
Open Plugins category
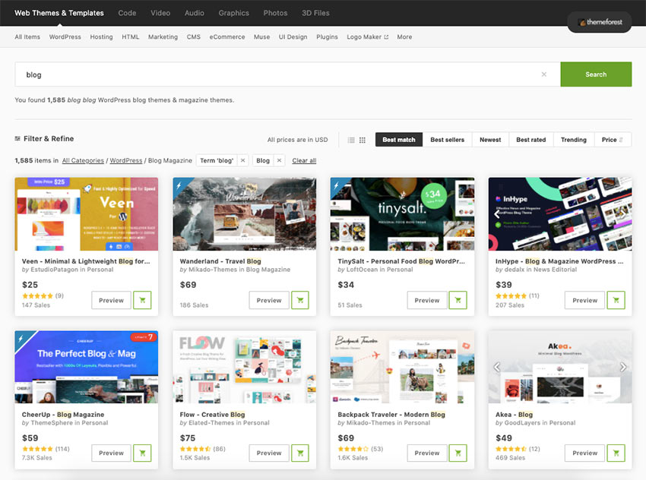click(327, 37)
